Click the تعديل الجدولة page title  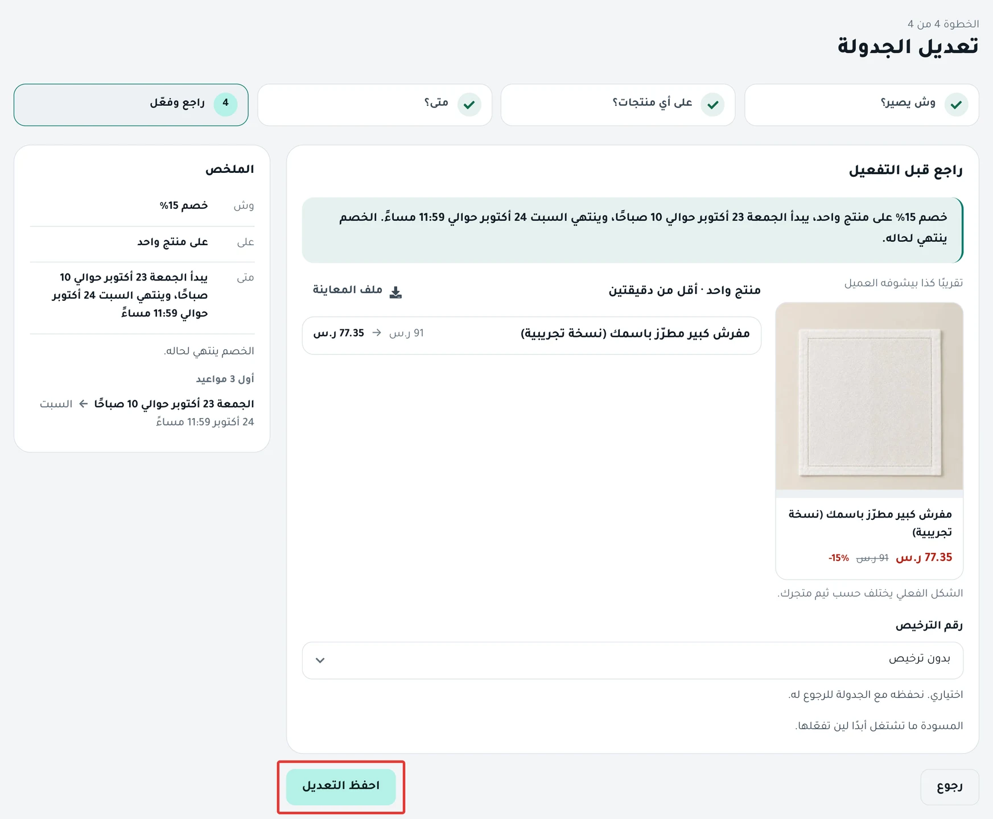[x=908, y=47]
